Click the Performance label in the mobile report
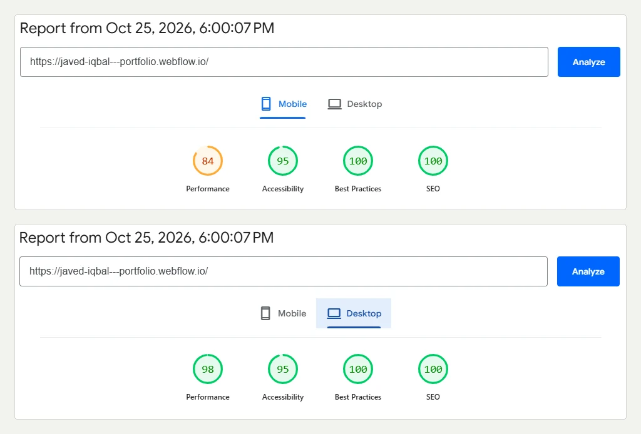Viewport: 641px width, 434px height. [208, 189]
